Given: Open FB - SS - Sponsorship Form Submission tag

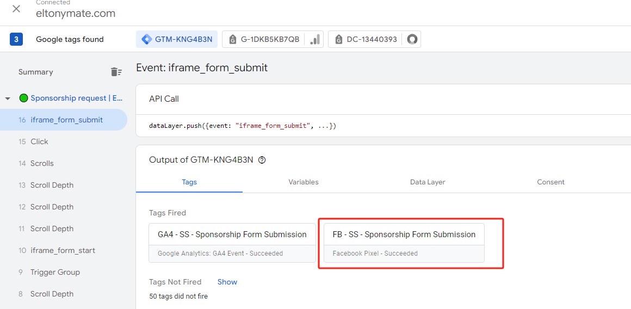Looking at the screenshot, I should click(404, 243).
